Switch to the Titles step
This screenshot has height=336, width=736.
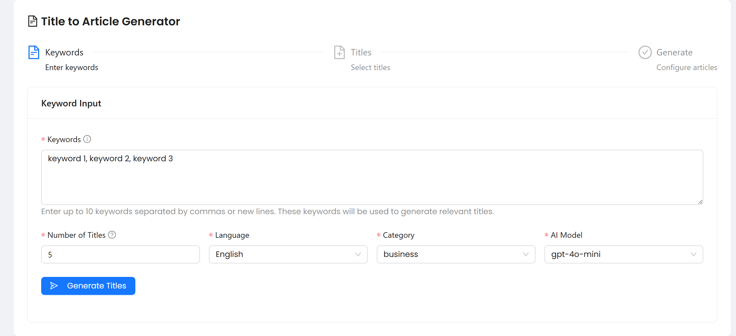click(361, 52)
